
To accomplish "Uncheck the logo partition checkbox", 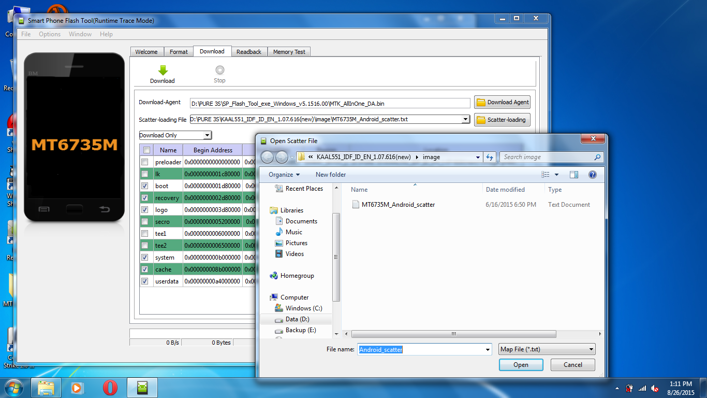I will click(x=145, y=210).
